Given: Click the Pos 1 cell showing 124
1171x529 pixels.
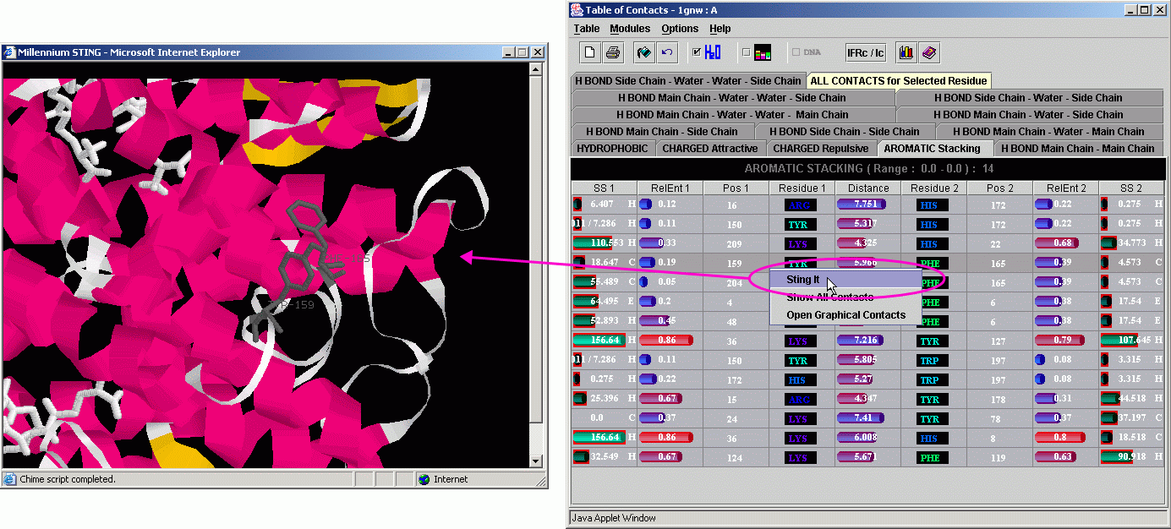Looking at the screenshot, I should click(736, 457).
